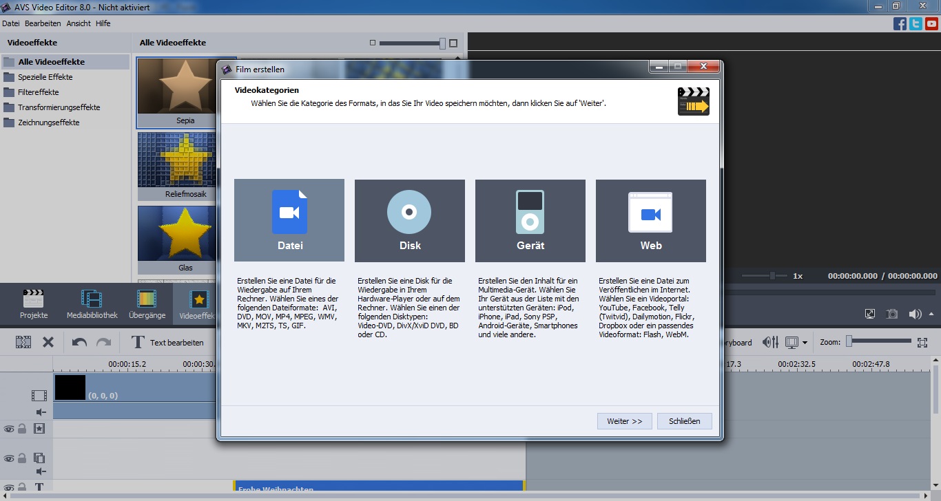Click the main video track filmstrip icon
The height and width of the screenshot is (501, 941).
[39, 396]
